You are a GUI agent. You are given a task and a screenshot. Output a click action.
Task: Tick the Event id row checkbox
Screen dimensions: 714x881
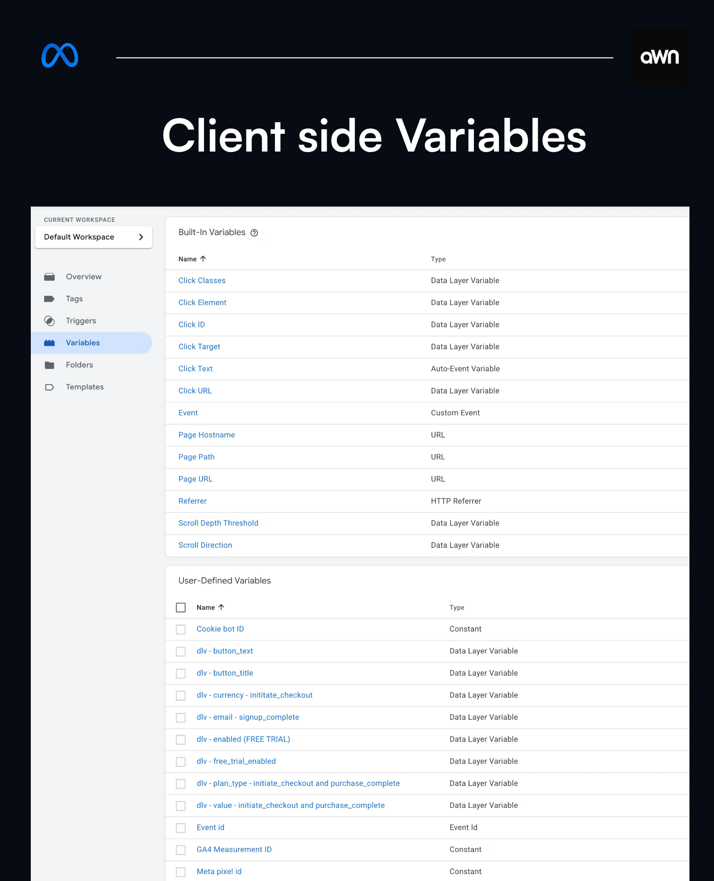(x=181, y=828)
